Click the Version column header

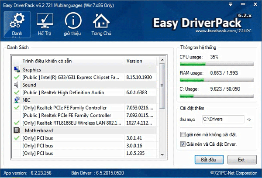140,61
